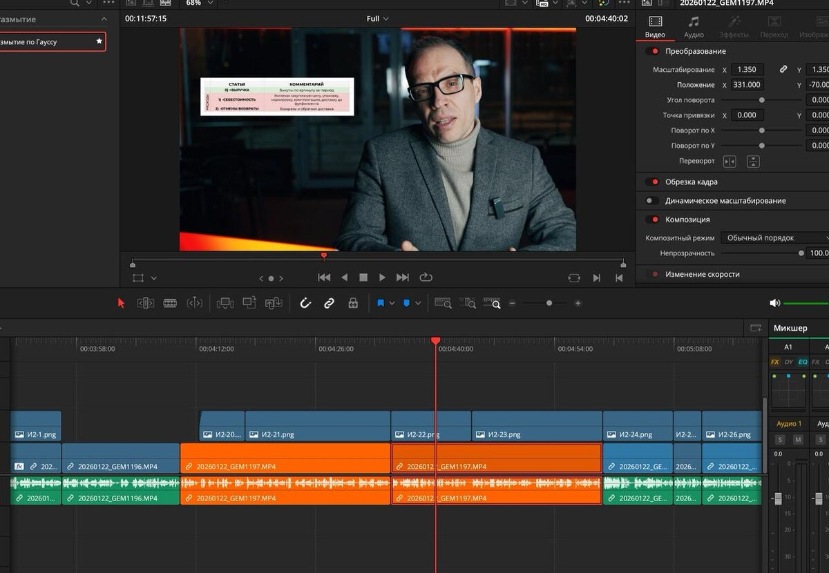This screenshot has height=573, width=829.
Task: Click the Точка привязки X value field
Action: coord(747,115)
